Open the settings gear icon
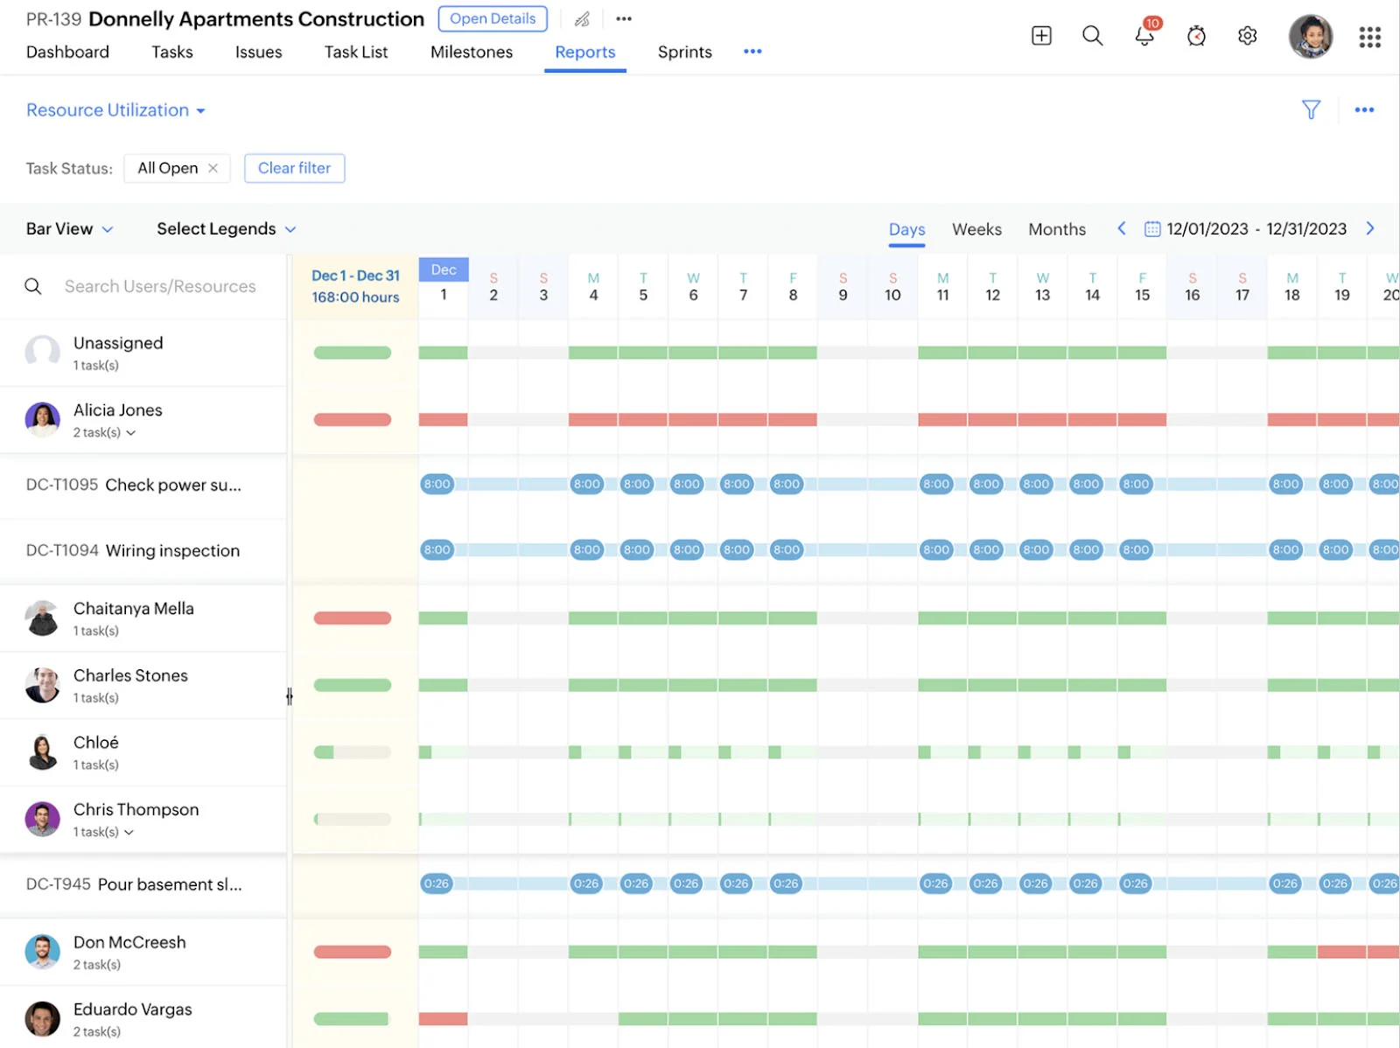Image resolution: width=1400 pixels, height=1048 pixels. click(1248, 36)
